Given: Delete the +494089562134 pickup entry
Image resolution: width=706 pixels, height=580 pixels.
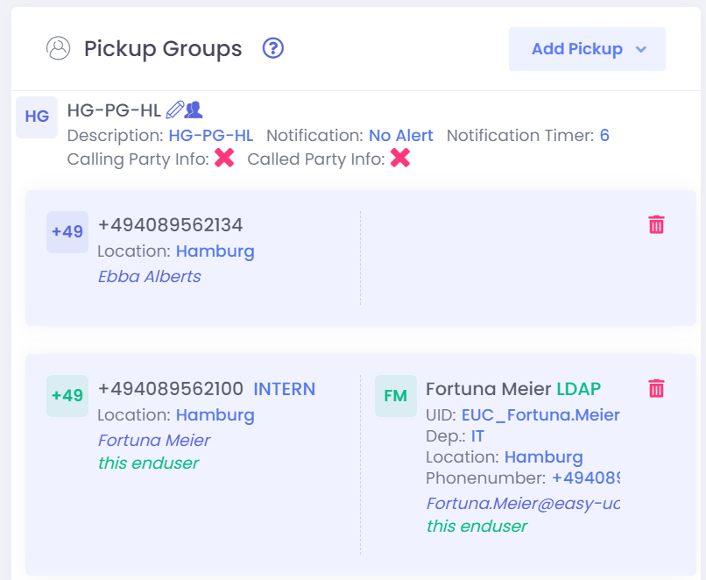Looking at the screenshot, I should 656,225.
